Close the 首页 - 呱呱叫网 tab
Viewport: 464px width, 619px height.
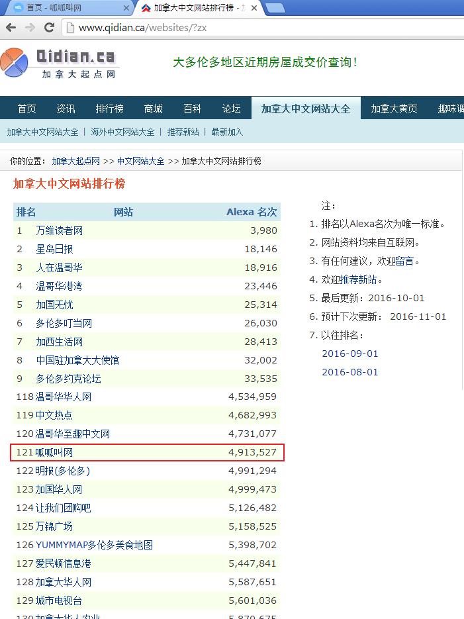point(126,8)
